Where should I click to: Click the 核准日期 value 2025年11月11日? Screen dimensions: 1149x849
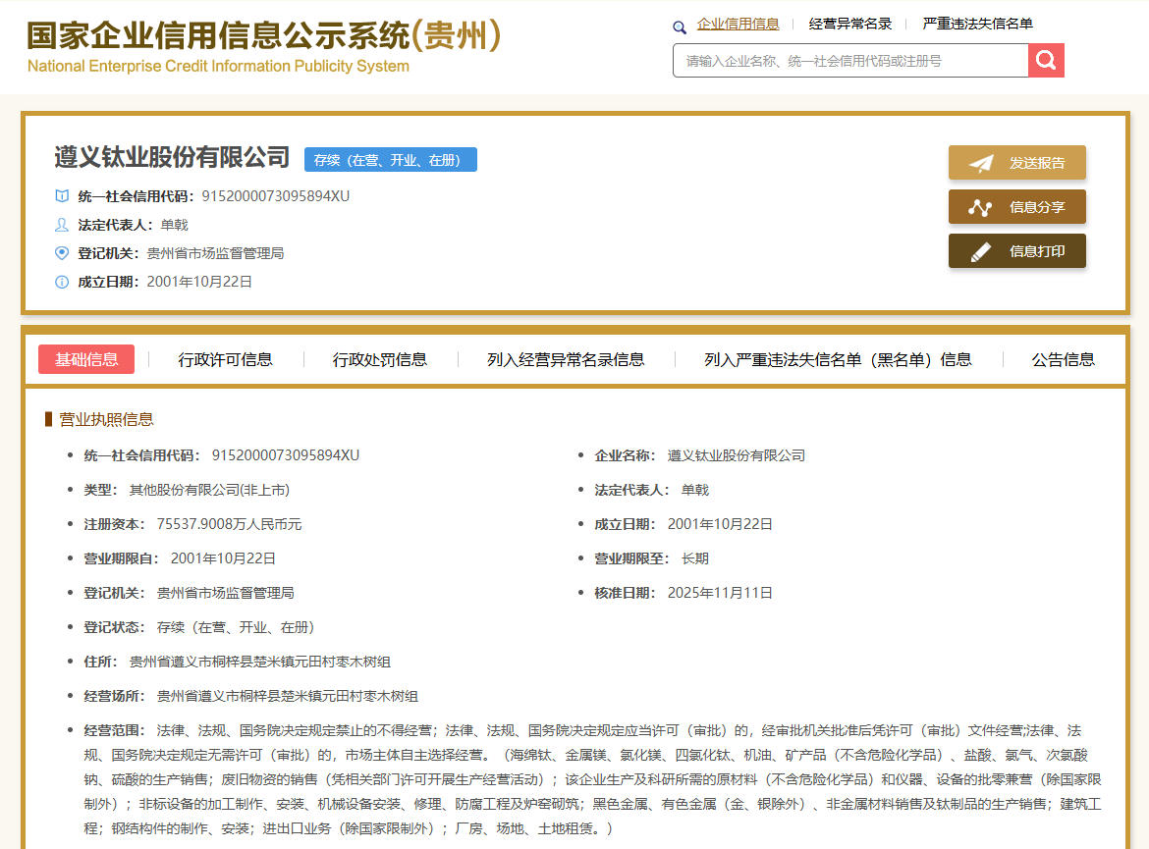[x=720, y=593]
